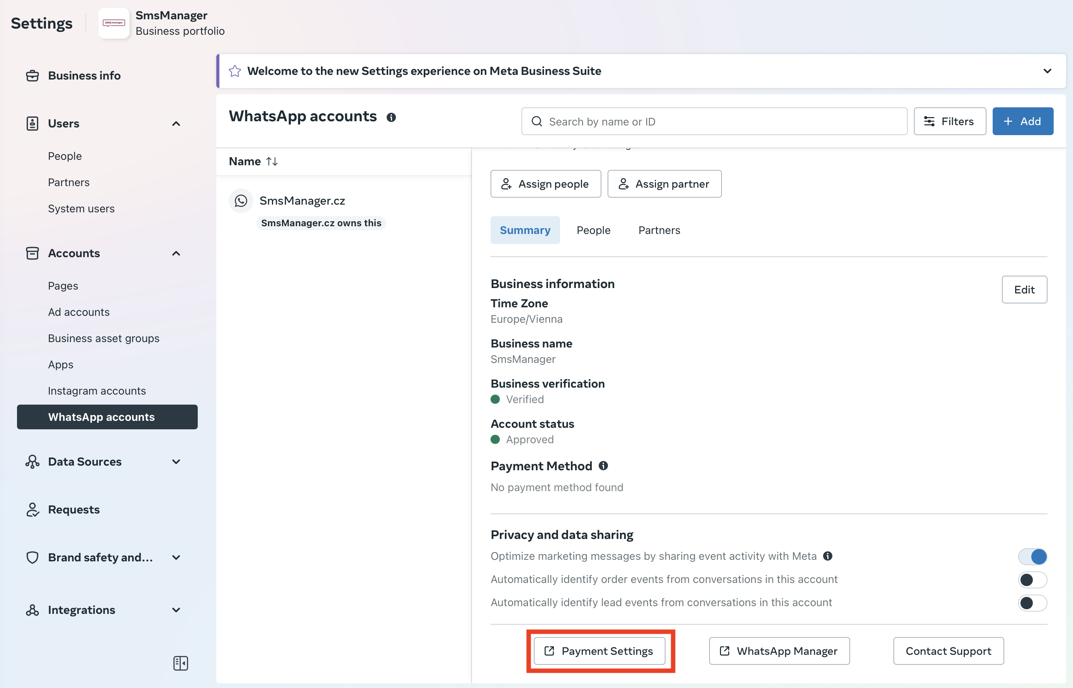Click the collapse sidebar panel icon
This screenshot has width=1073, height=688.
click(180, 663)
